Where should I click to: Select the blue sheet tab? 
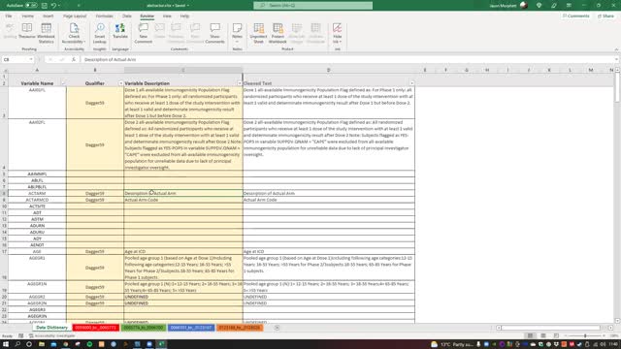click(191, 328)
